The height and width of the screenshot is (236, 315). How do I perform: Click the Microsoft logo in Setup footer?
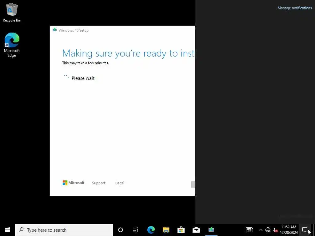(x=74, y=183)
